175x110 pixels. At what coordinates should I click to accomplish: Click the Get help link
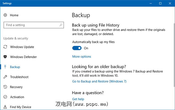(78, 99)
